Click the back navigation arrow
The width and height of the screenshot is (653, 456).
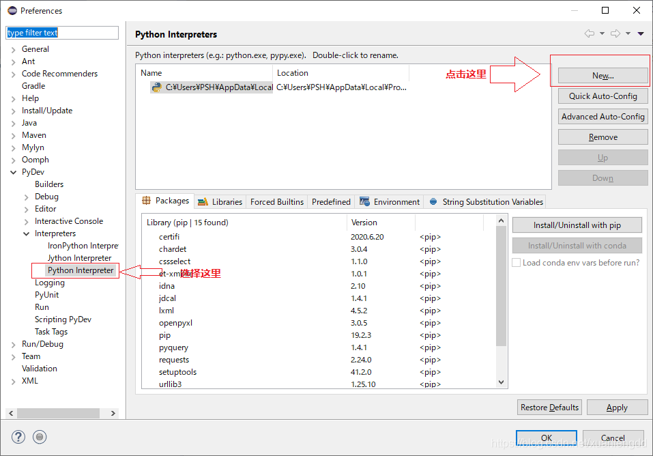coord(589,33)
